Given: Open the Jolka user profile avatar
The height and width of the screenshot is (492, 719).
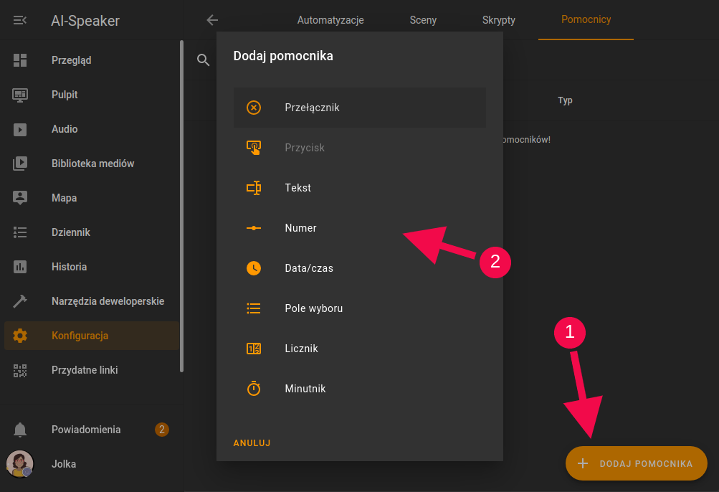Looking at the screenshot, I should (x=20, y=464).
